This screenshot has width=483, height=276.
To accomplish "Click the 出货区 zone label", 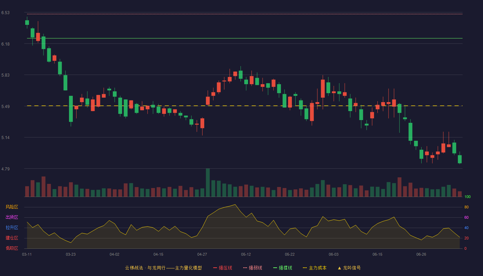I will [12, 217].
